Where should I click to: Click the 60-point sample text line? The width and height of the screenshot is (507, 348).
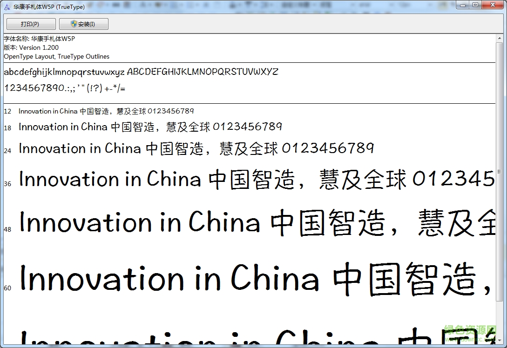coord(256,279)
